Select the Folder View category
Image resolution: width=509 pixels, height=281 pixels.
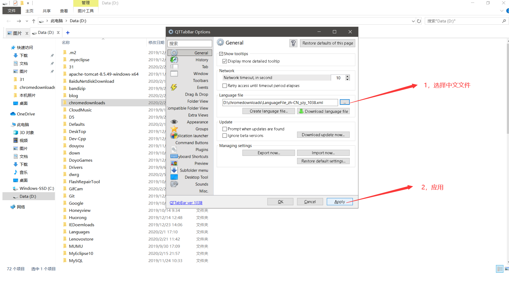(x=198, y=101)
